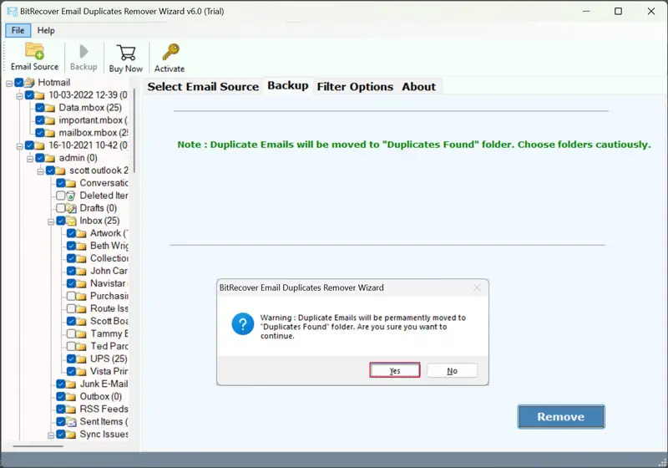Select the mailbox.mbox folder icon

[x=50, y=133]
